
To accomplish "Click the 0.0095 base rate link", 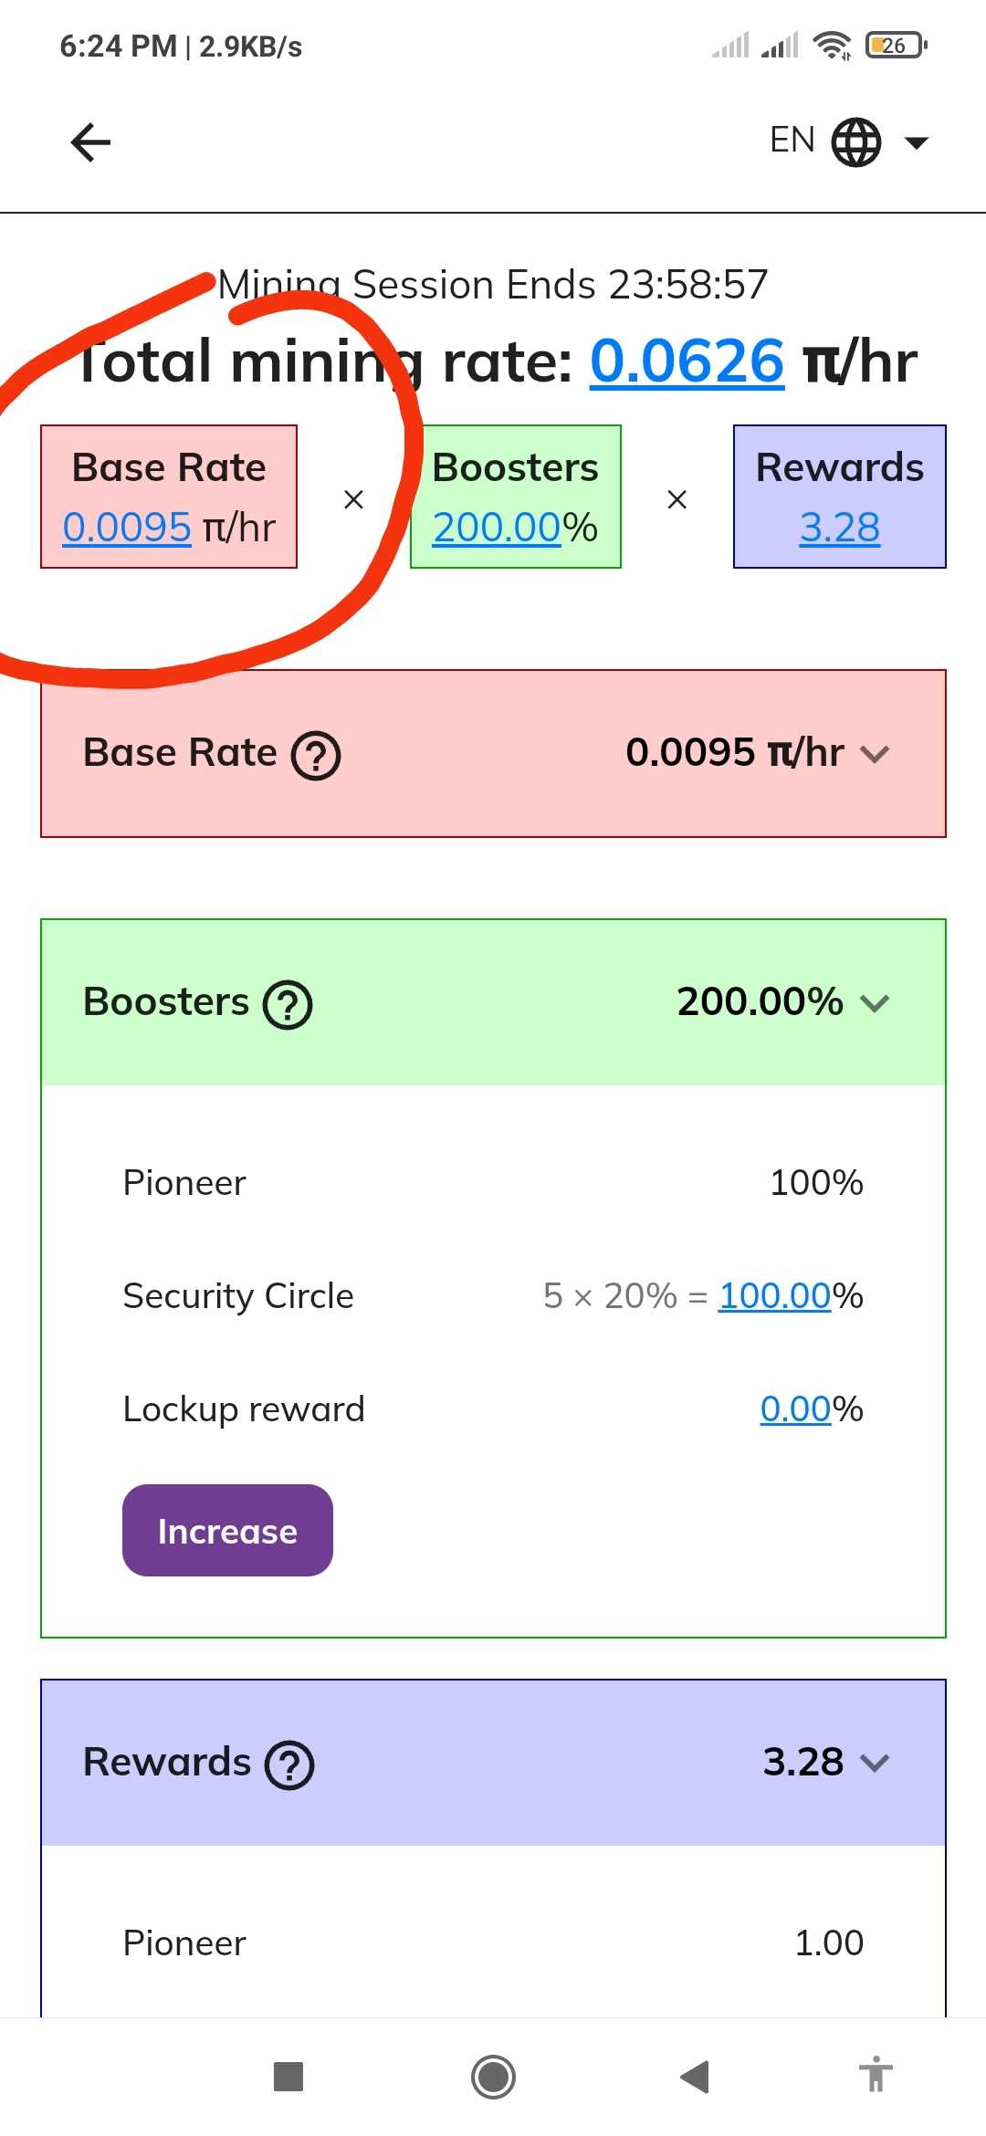I will point(127,528).
